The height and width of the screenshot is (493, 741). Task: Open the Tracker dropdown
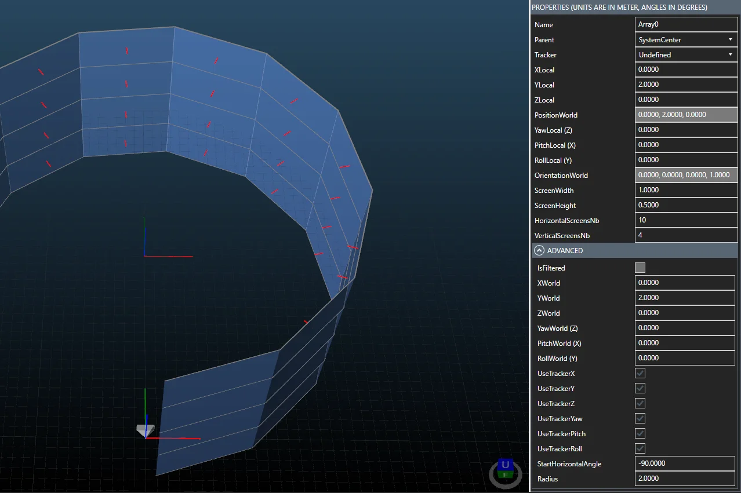pos(686,55)
